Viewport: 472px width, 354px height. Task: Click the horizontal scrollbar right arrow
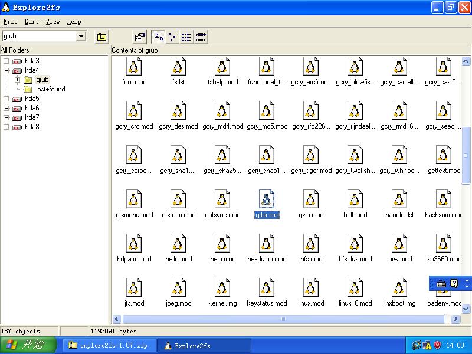click(455, 319)
